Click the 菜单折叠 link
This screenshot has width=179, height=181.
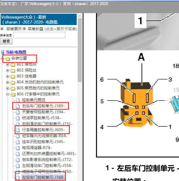click(x=36, y=29)
